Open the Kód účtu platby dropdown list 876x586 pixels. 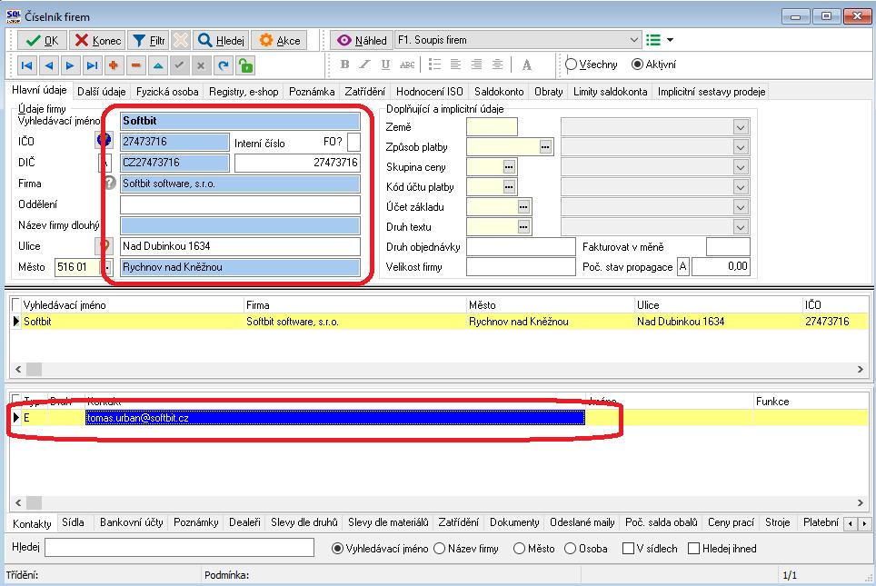[741, 187]
